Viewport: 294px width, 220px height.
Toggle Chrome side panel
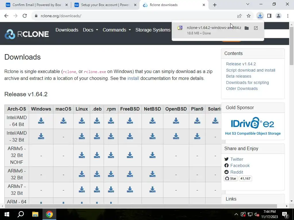coord(269,16)
